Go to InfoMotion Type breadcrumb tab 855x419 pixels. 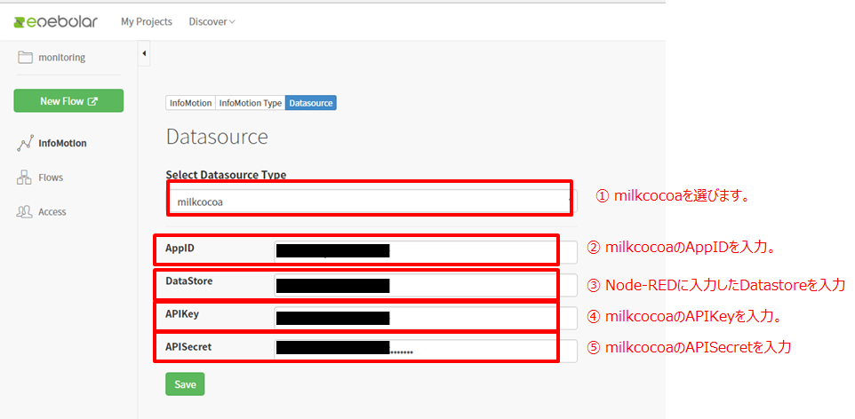251,103
